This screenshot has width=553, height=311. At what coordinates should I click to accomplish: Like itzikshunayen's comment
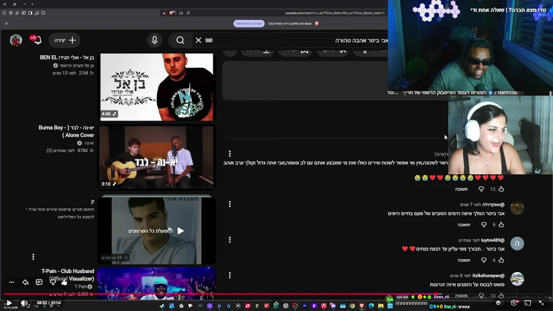coord(501,296)
